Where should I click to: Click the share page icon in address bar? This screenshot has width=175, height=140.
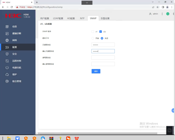[153, 7]
